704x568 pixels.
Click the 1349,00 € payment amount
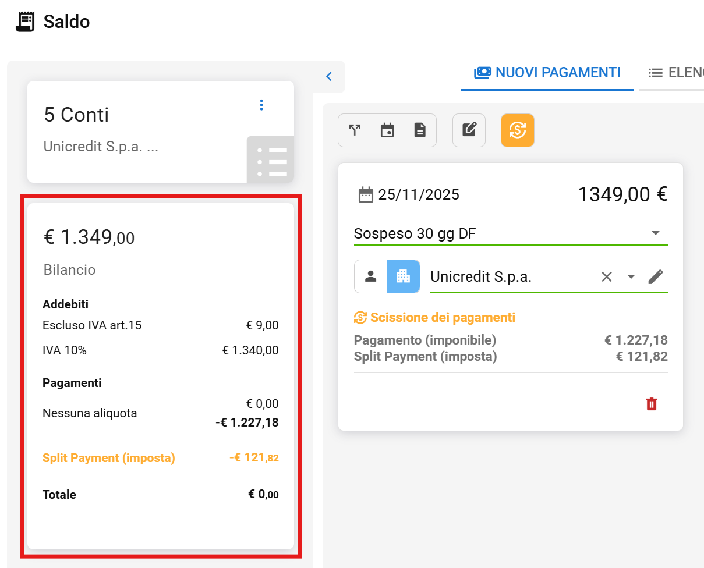coord(622,194)
